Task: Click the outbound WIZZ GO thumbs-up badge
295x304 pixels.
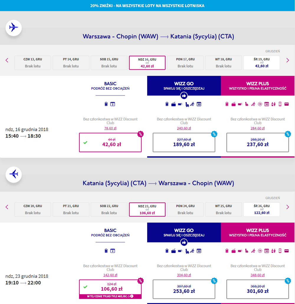Action: 184,95
